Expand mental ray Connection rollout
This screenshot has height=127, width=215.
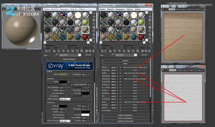(x=125, y=121)
